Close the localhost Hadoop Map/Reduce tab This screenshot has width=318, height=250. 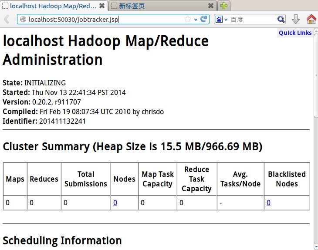click(102, 6)
